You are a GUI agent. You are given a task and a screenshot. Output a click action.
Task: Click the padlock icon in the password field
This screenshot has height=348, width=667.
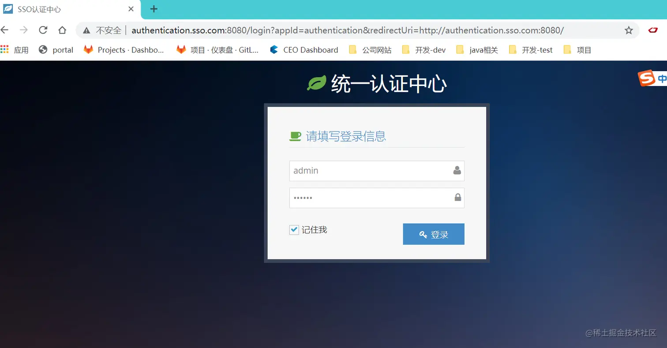coord(457,198)
